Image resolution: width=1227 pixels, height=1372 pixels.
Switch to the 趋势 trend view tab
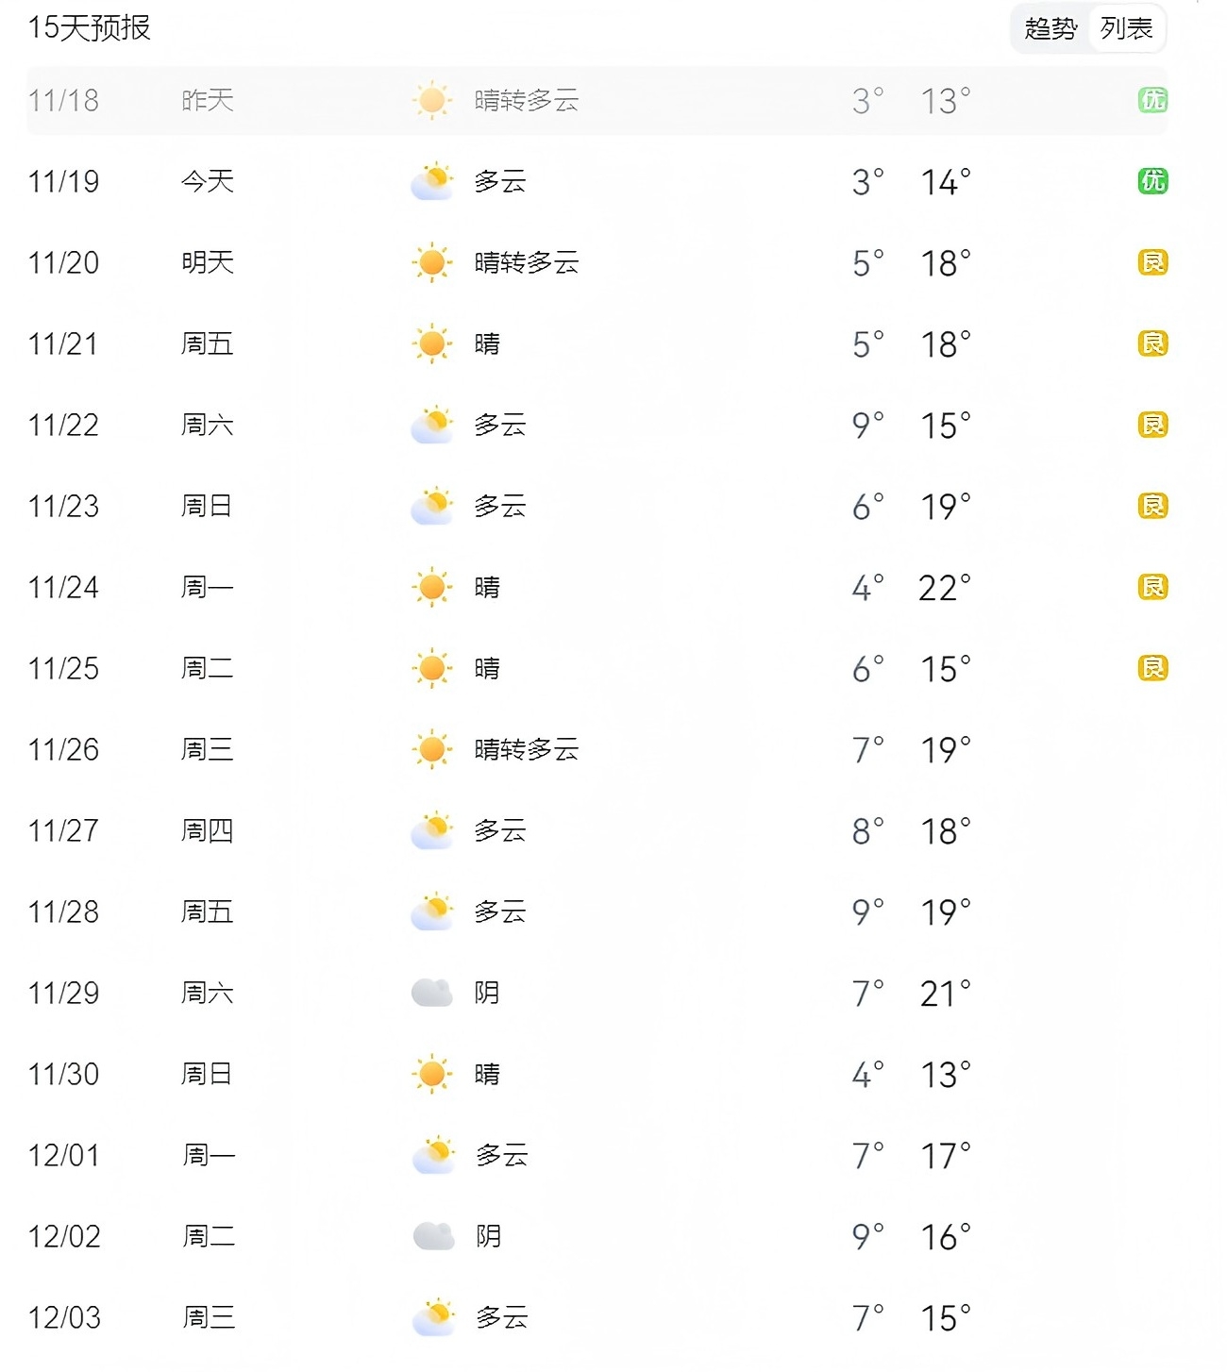1051,29
